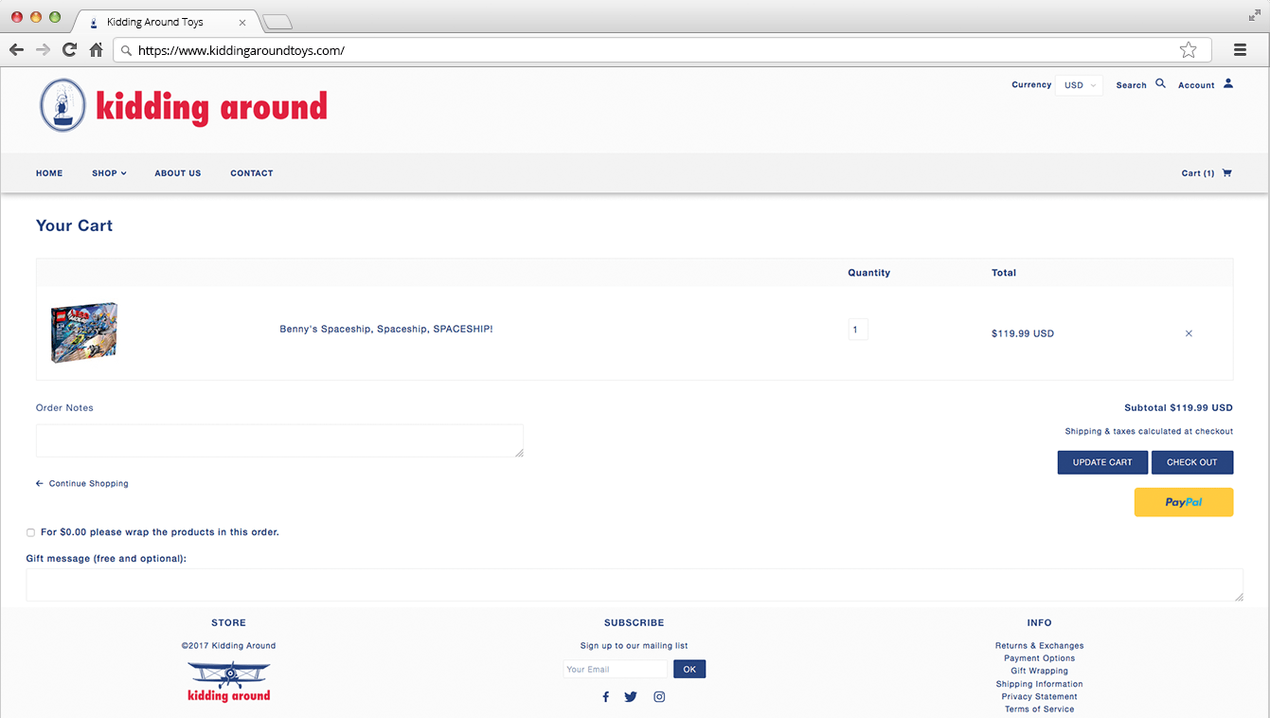This screenshot has height=718, width=1270.
Task: Open the CONTACT page
Action: point(252,173)
